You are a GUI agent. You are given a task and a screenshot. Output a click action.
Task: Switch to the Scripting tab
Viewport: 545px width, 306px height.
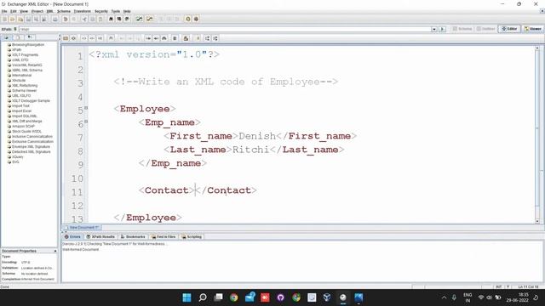pyautogui.click(x=191, y=236)
